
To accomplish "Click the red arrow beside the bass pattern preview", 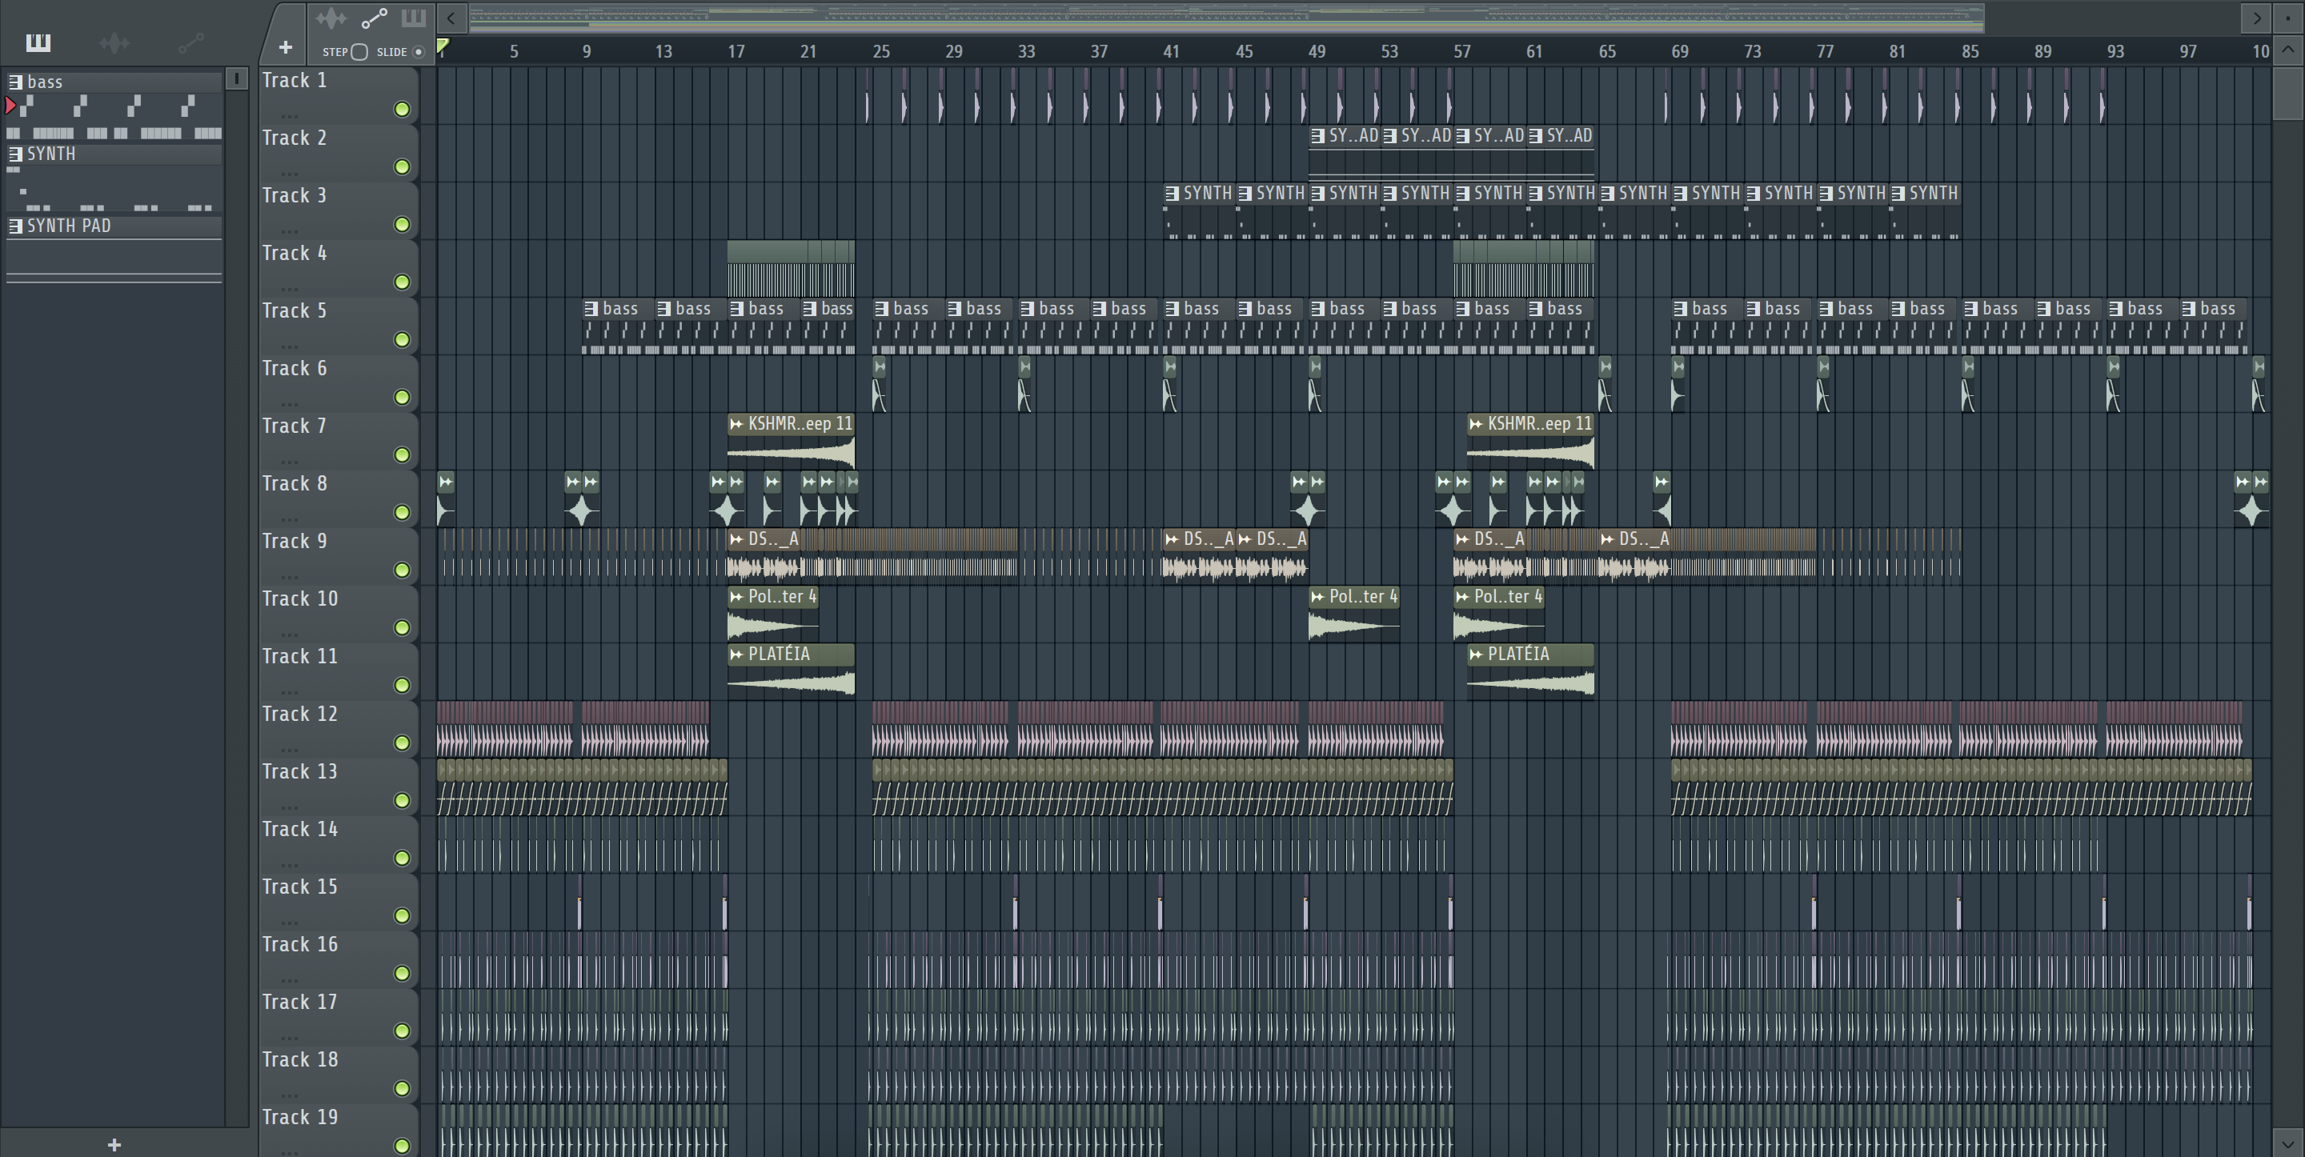I will (x=10, y=106).
